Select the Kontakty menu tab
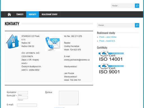144x108 pixels. click(x=32, y=14)
